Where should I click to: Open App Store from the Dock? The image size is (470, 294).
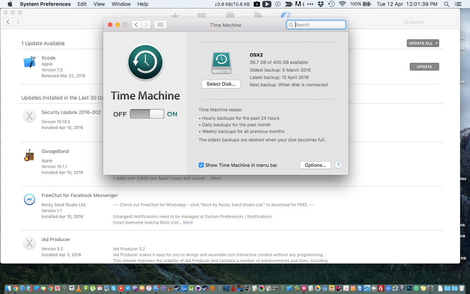tap(156, 288)
